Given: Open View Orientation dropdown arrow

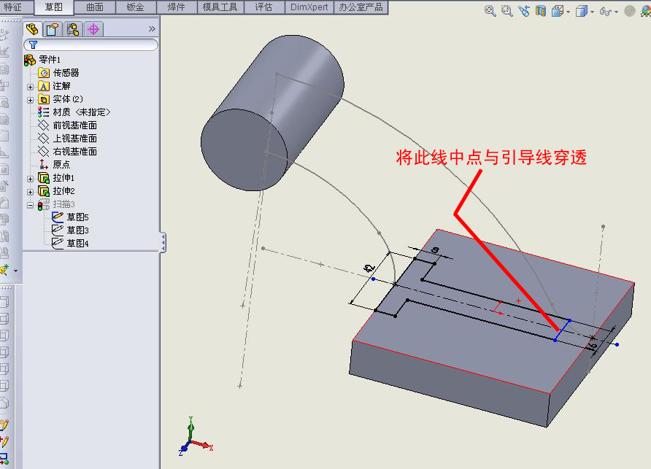Looking at the screenshot, I should (x=568, y=12).
